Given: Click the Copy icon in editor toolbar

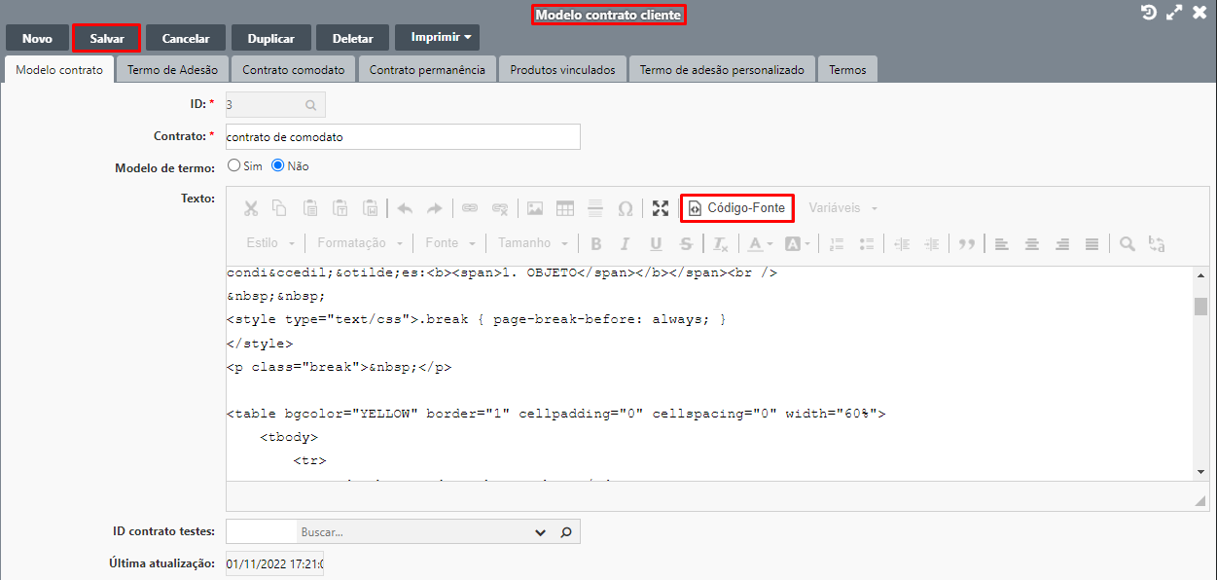Looking at the screenshot, I should coord(279,208).
